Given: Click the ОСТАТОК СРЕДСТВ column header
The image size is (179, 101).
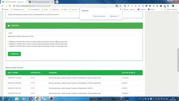Looking at the screenshot, I should click(x=128, y=73).
